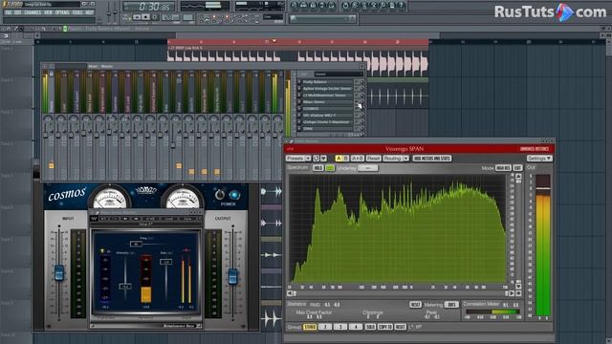Click the Renaissance Bass Intensity fader
Viewport: 612px width, 344px height.
[x=125, y=287]
